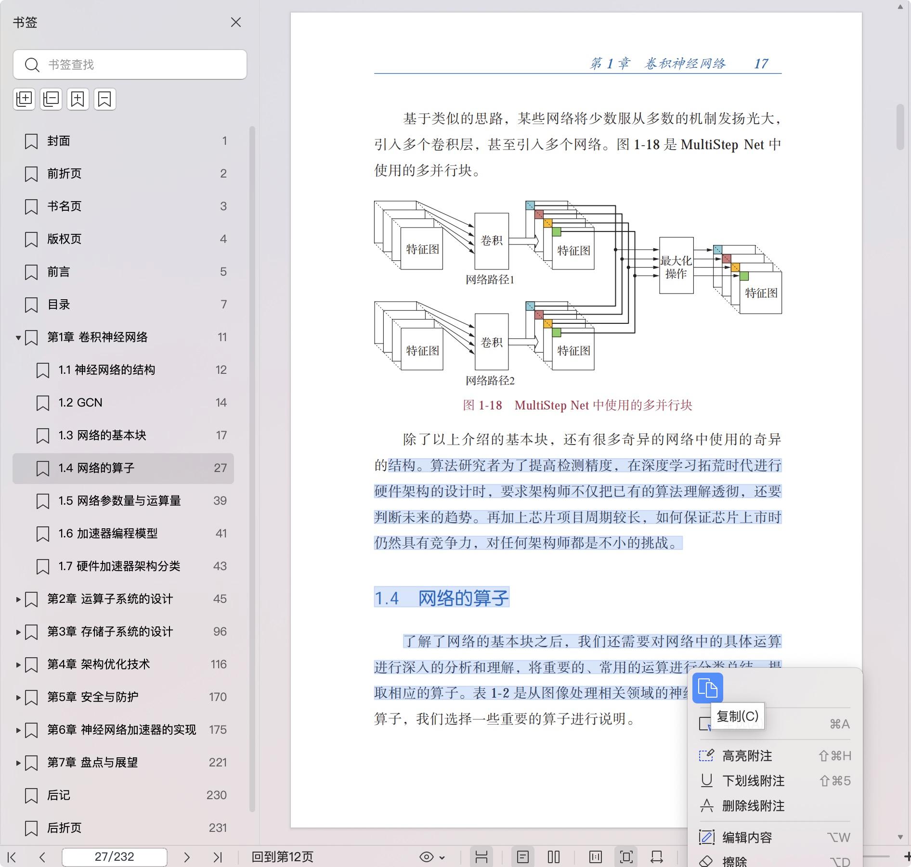Expand the 第2章 运算子系统的设计 bookmark

(x=18, y=599)
